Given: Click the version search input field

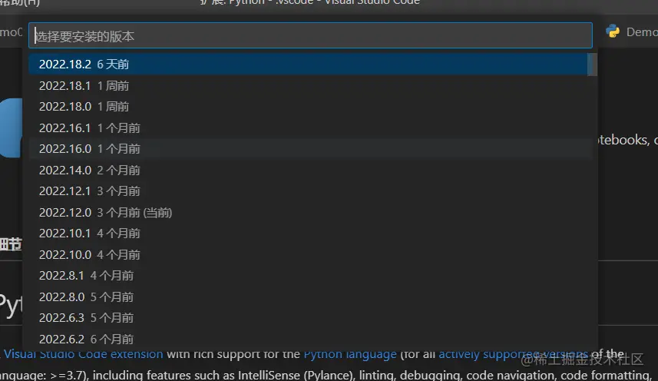Looking at the screenshot, I should [310, 36].
